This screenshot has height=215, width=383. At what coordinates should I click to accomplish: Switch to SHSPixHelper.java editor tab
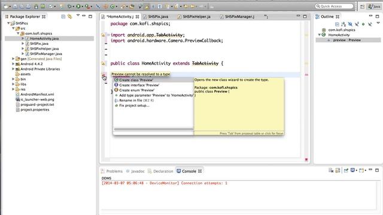194,17
